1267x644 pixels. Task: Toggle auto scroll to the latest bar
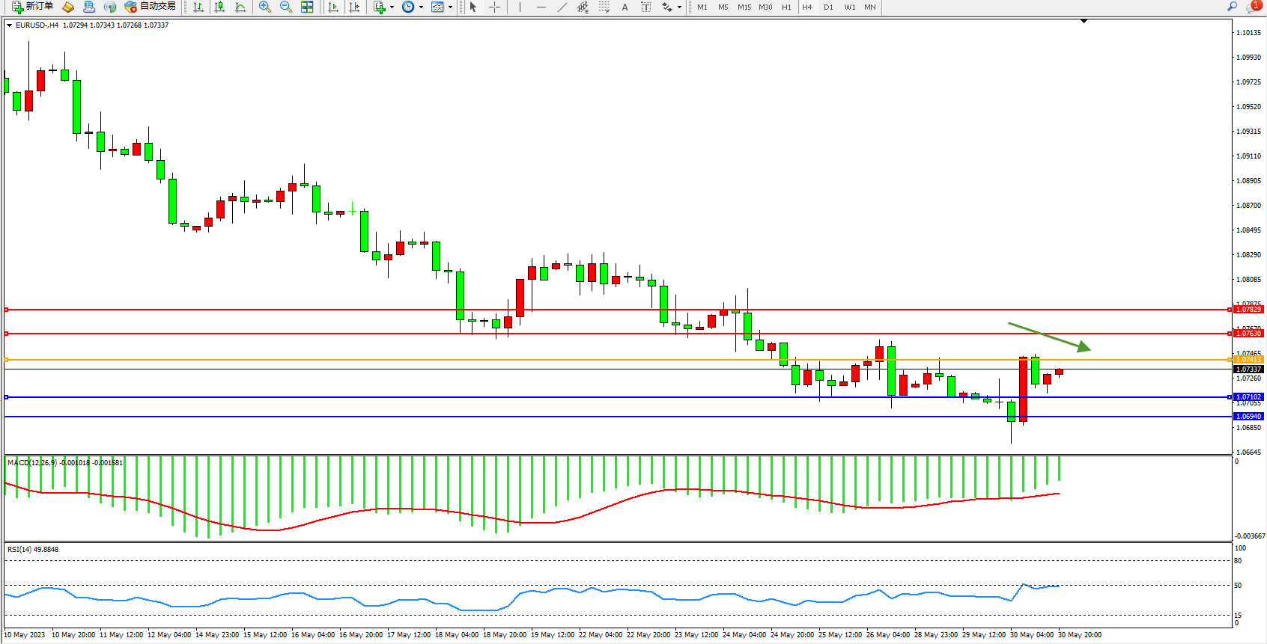333,7
